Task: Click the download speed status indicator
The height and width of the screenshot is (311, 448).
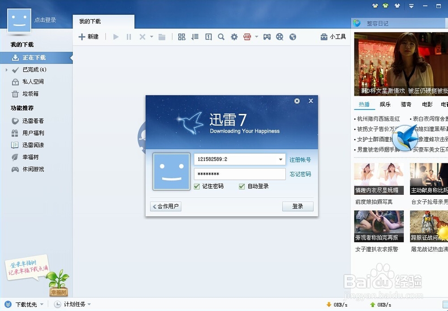Action: pos(337,305)
